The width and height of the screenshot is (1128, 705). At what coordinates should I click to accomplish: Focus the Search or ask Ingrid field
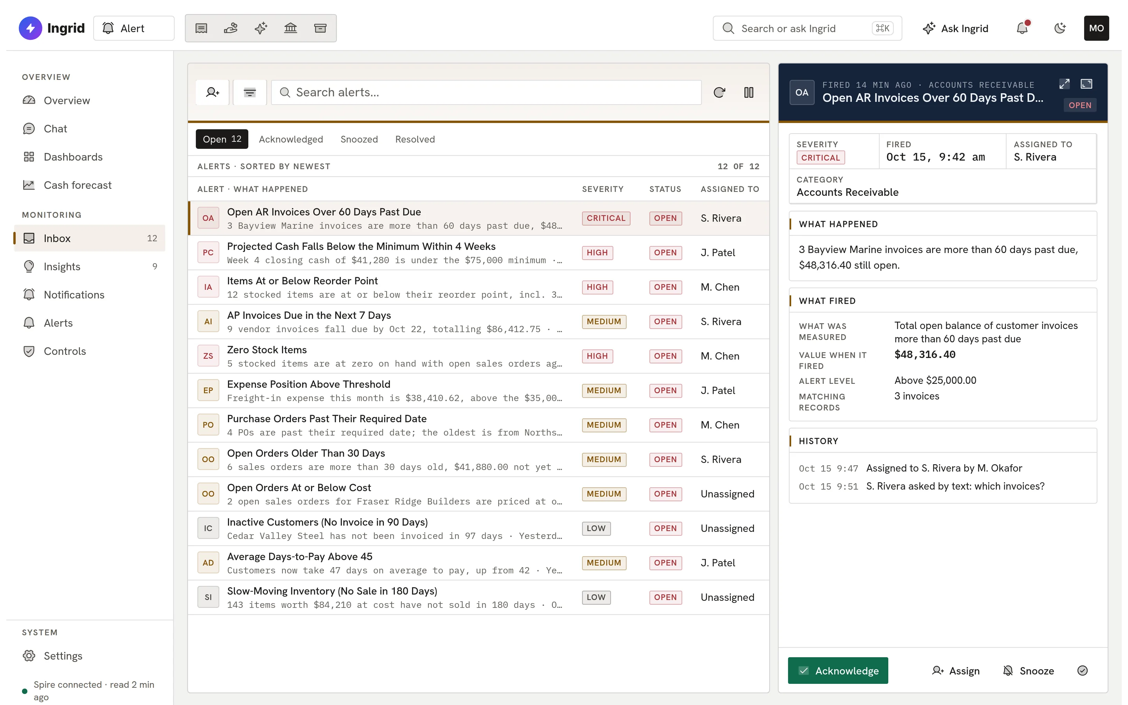pyautogui.click(x=807, y=29)
